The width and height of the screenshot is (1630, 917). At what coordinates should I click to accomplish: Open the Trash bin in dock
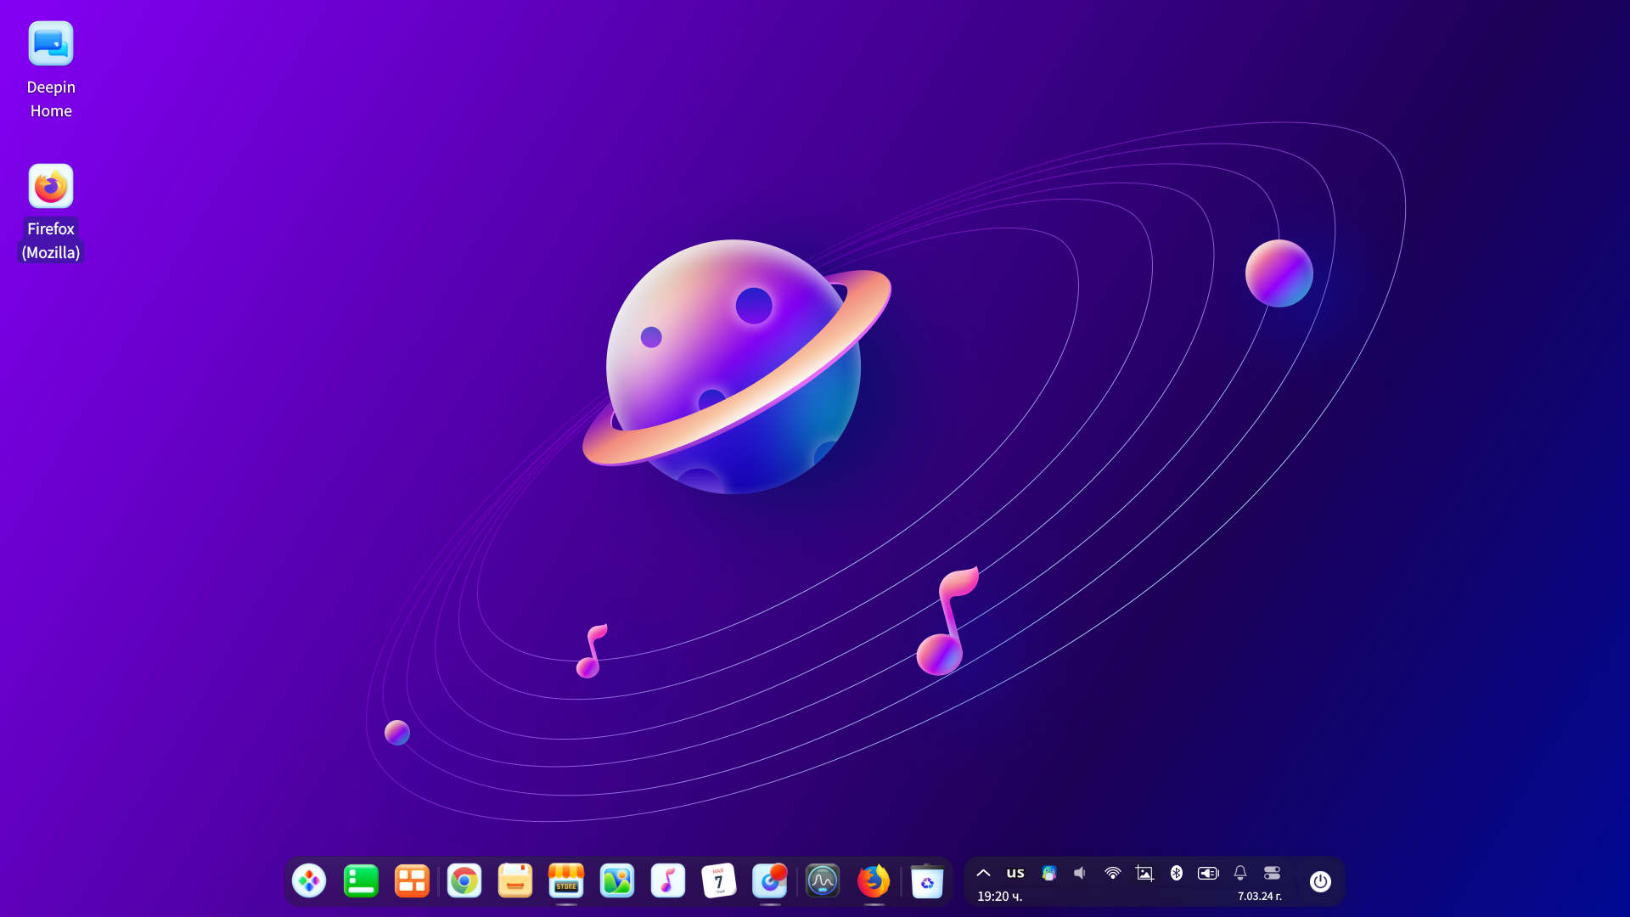[927, 881]
